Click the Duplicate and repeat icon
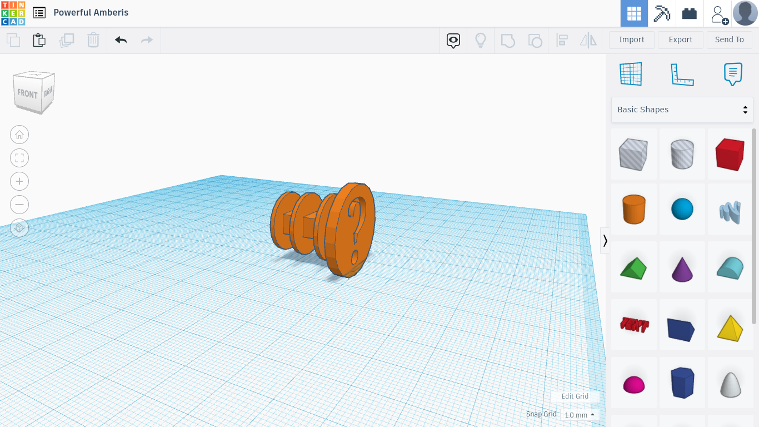759x427 pixels. pos(67,40)
